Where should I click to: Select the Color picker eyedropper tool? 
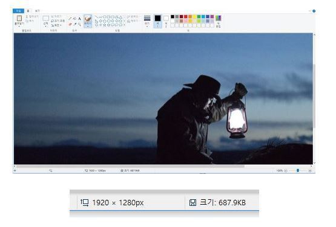[x=74, y=24]
